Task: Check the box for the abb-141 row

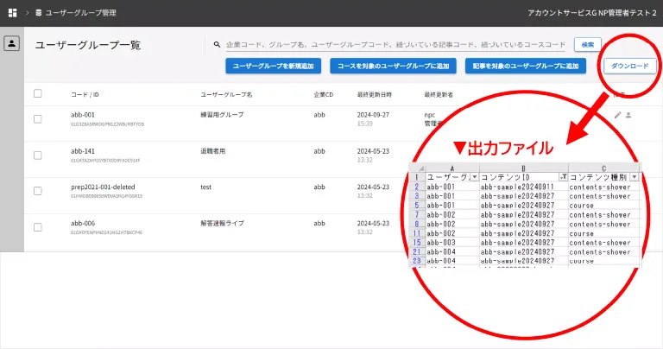Action: click(38, 155)
